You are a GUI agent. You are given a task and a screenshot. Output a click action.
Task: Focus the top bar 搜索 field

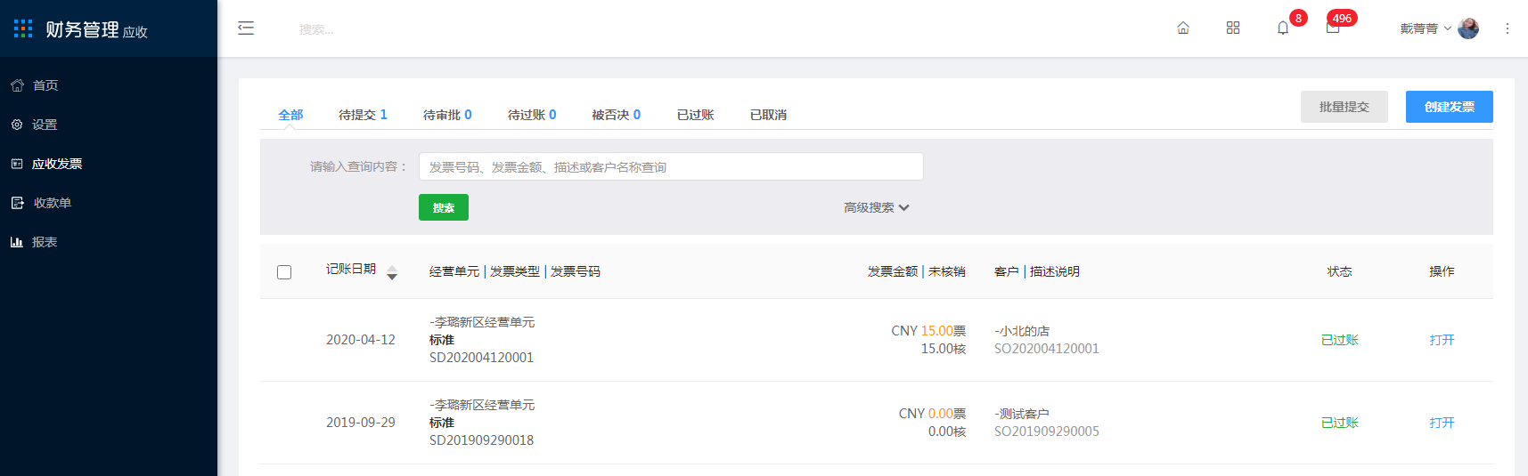coord(316,29)
